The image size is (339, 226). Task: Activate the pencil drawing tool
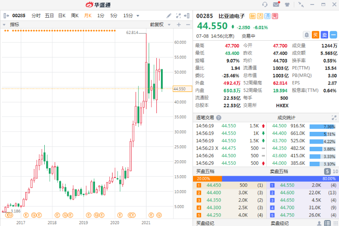point(169,15)
